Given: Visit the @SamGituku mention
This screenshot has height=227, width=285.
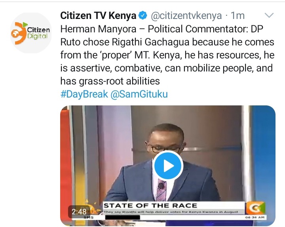Looking at the screenshot, I should pos(139,94).
